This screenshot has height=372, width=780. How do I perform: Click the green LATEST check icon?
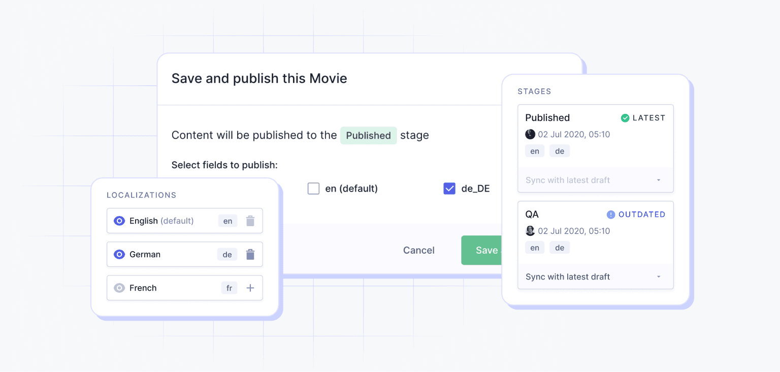click(625, 118)
